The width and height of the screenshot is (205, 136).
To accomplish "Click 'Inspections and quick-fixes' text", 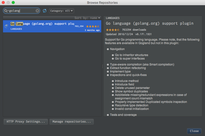I will pyautogui.click(x=128, y=75).
